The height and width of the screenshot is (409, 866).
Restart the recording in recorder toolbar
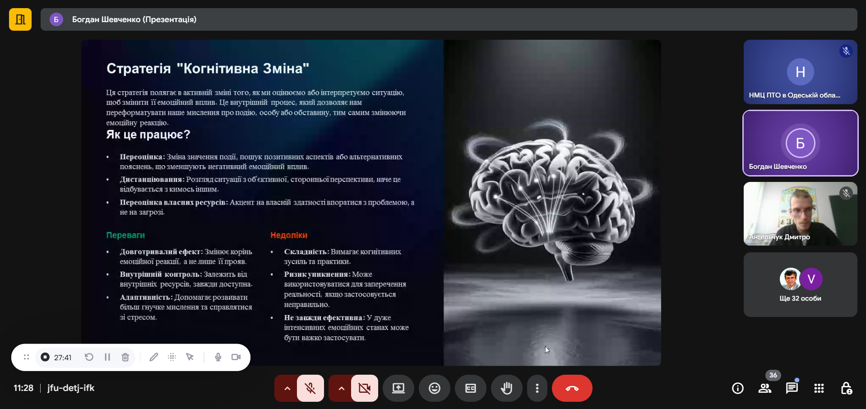pos(89,357)
